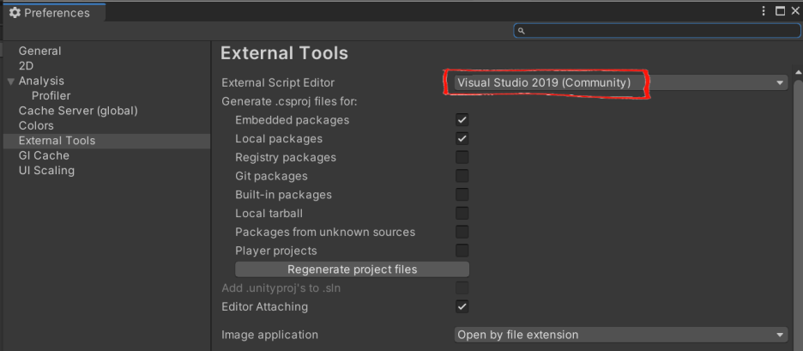Screen dimensions: 803x351
Task: Enable Git packages checkbox
Action: point(462,176)
